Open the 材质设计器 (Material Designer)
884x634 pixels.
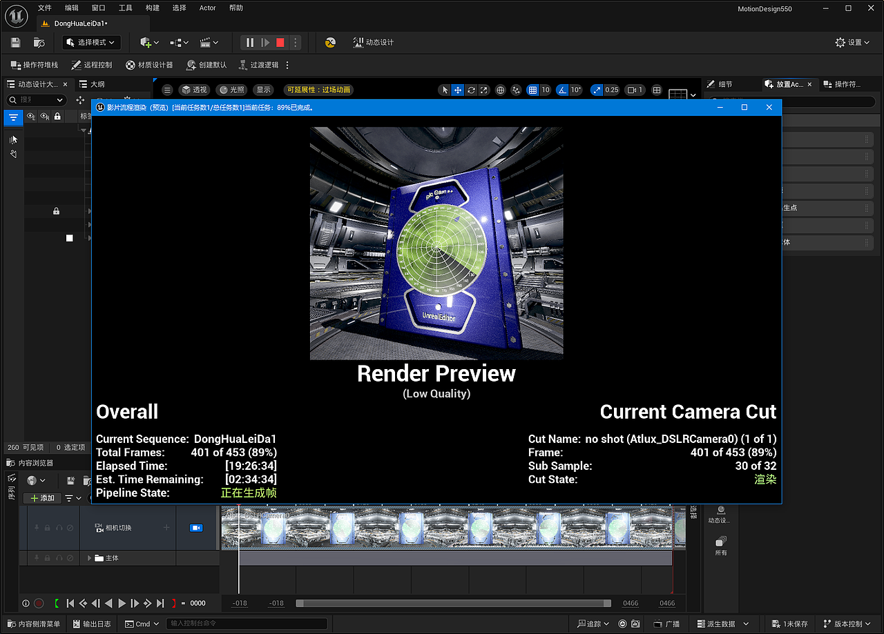(x=148, y=65)
